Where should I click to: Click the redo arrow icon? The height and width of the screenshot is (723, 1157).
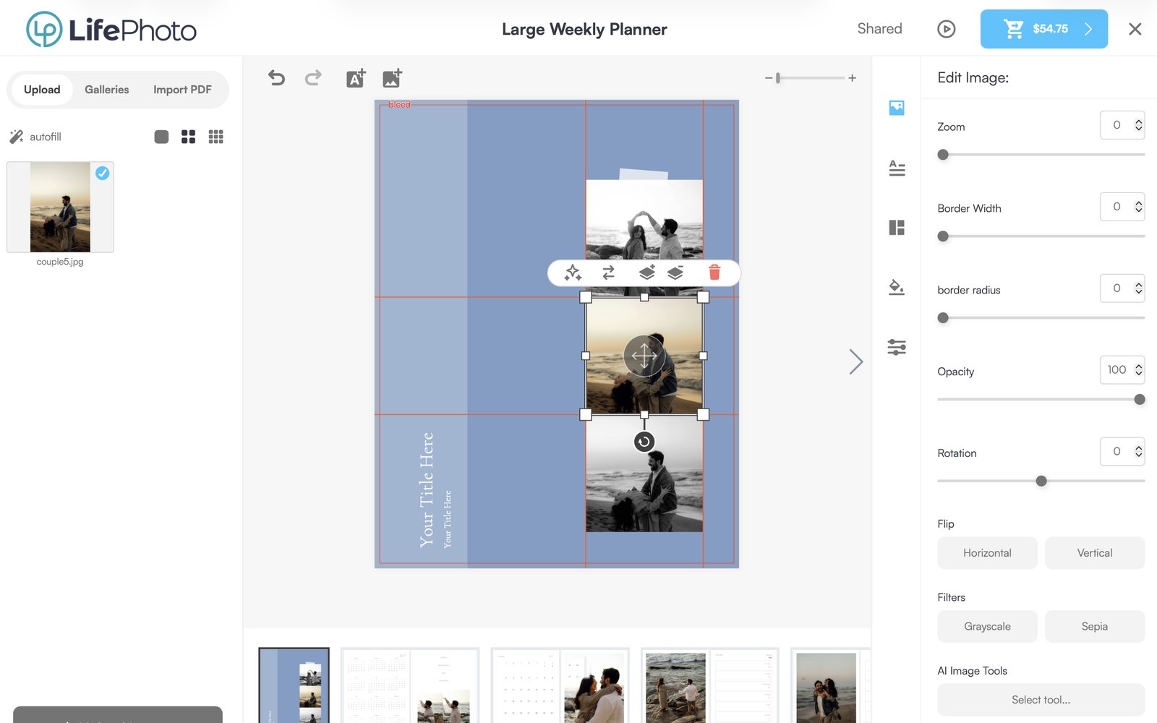pos(313,77)
